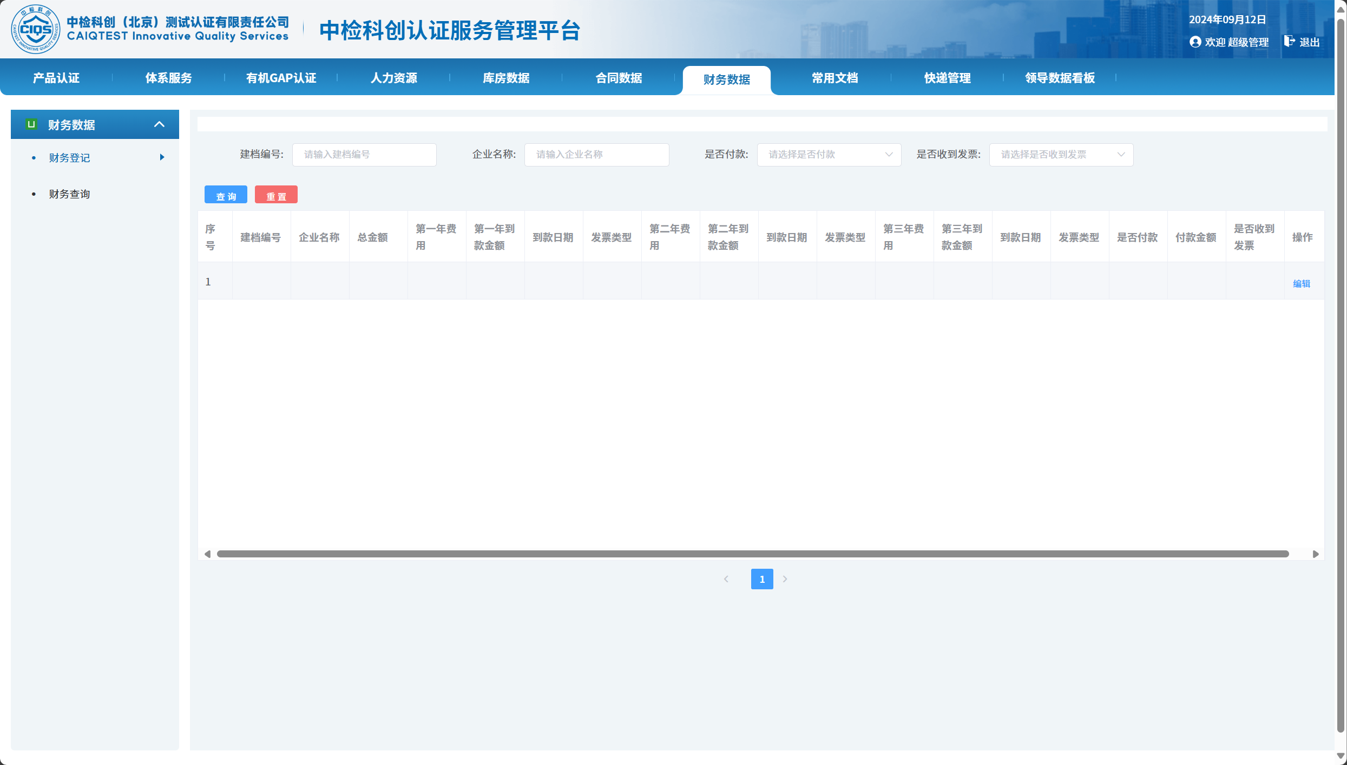
Task: Switch to the 合同数据 tab
Action: click(x=619, y=78)
